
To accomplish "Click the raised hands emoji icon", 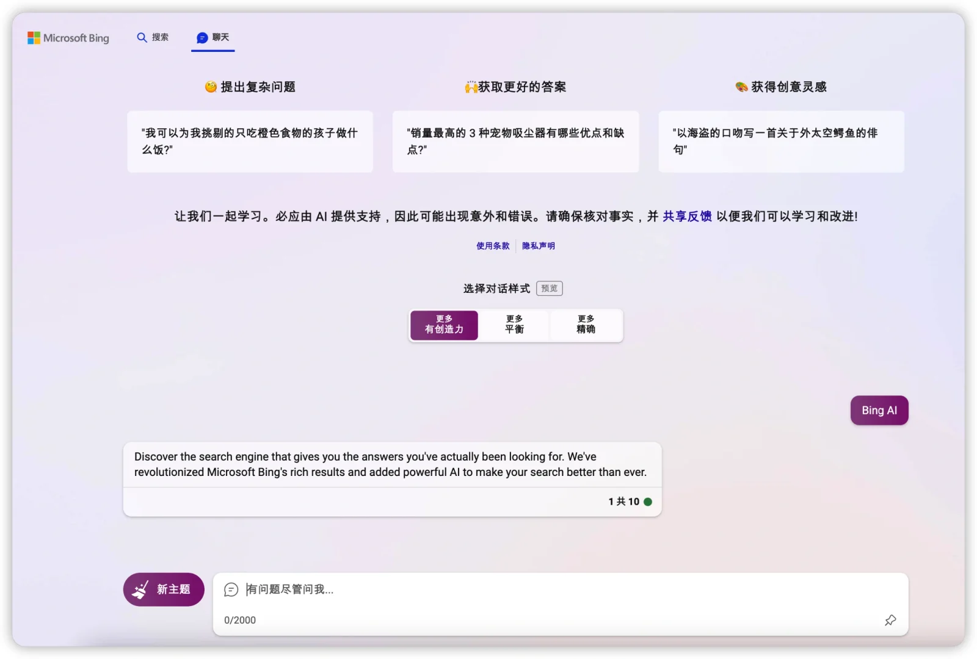I will pyautogui.click(x=471, y=87).
